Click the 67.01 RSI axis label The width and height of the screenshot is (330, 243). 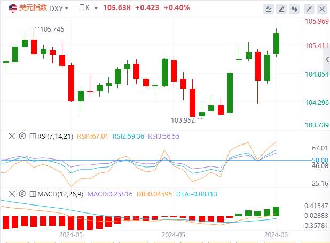(x=320, y=148)
